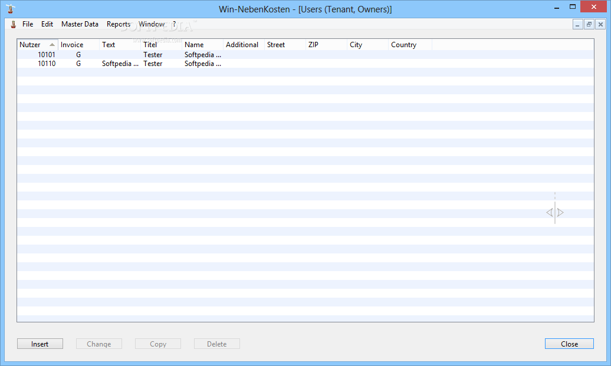
Task: Open the Edit menu
Action: pyautogui.click(x=47, y=24)
